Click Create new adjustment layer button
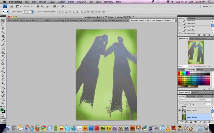 pos(195,122)
